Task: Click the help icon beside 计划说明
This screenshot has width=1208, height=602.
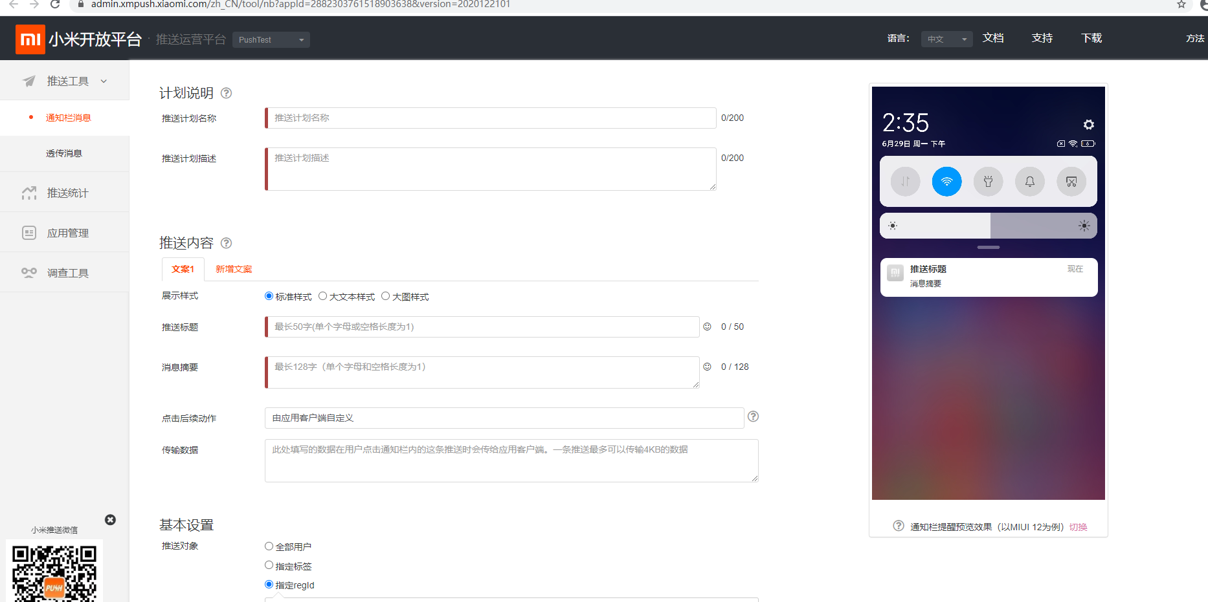Action: [x=226, y=93]
